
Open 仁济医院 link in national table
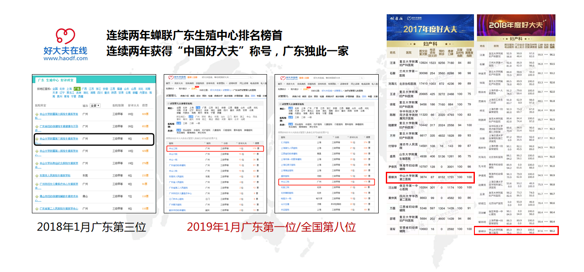285,142
